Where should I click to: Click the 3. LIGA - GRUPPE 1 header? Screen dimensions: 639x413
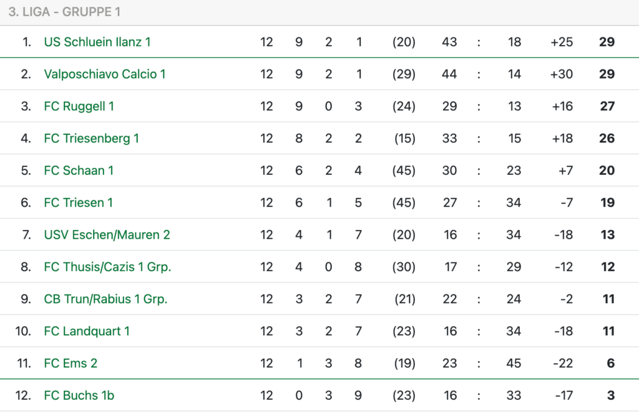pyautogui.click(x=64, y=12)
